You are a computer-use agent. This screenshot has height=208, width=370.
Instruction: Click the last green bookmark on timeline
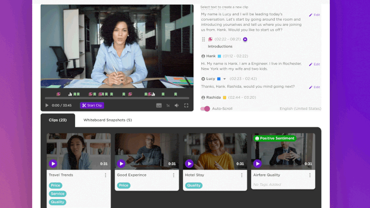(175, 94)
